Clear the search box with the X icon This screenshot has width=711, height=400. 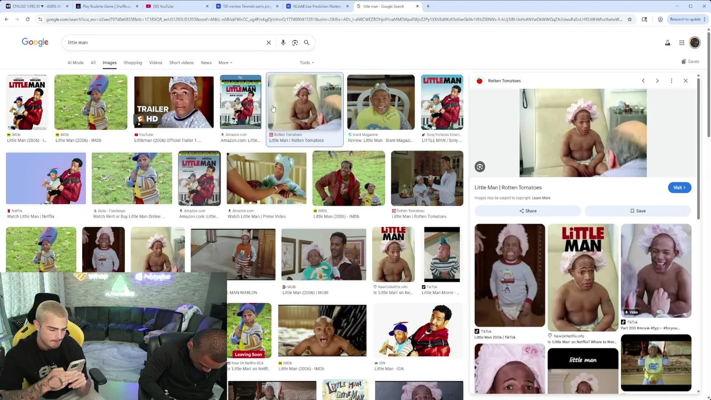click(269, 42)
